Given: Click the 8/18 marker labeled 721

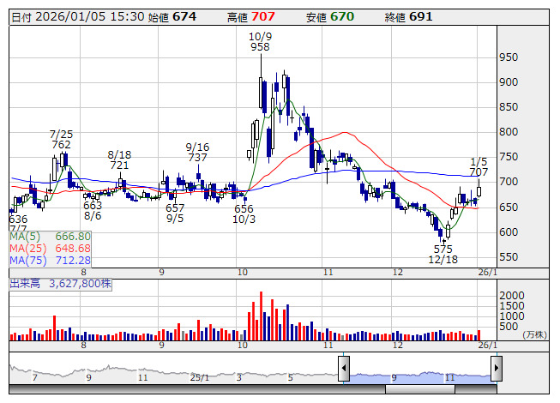Looking at the screenshot, I should pyautogui.click(x=119, y=159).
